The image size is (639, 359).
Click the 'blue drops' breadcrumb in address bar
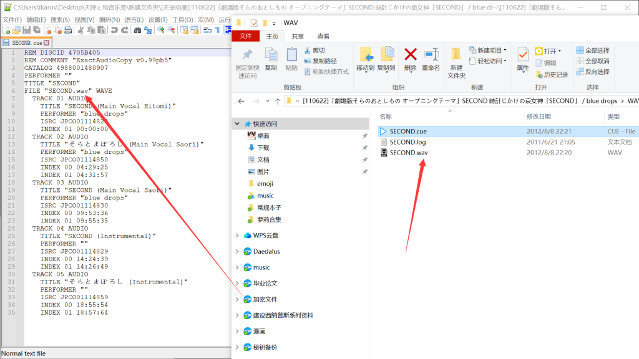(602, 101)
